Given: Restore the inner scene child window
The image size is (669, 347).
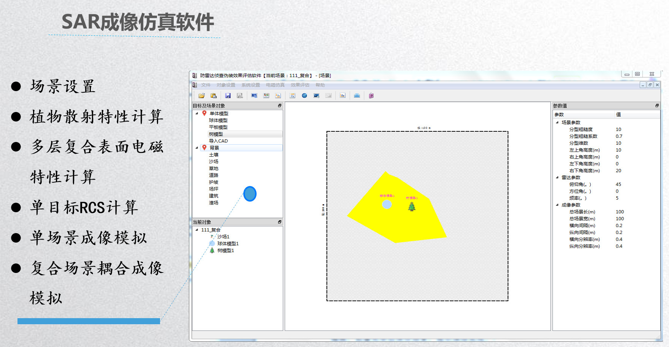Looking at the screenshot, I should click(x=650, y=85).
